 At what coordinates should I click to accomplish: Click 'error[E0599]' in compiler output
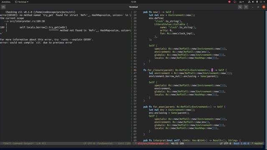(8, 15)
